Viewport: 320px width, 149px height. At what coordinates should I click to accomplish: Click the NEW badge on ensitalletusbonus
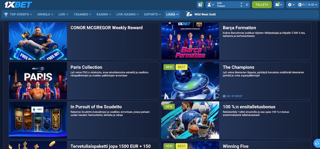169,107
